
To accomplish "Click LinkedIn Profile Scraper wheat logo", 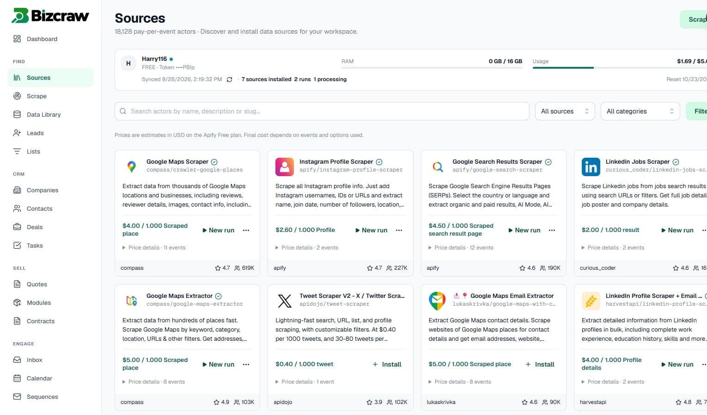I will [591, 301].
